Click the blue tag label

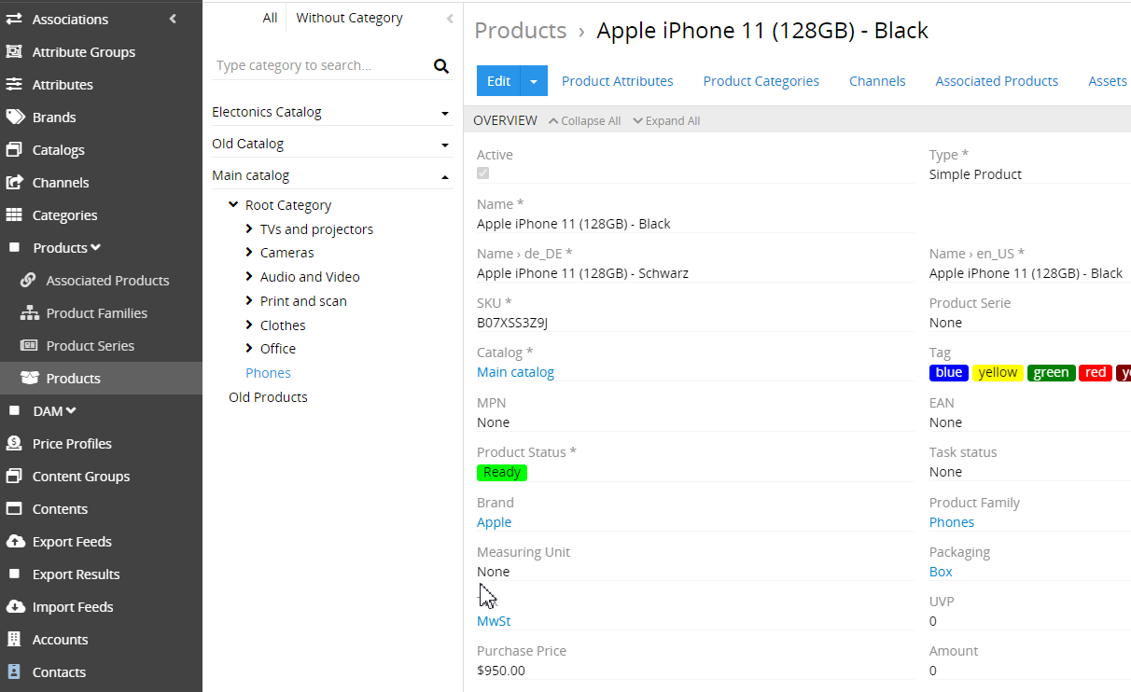click(949, 373)
